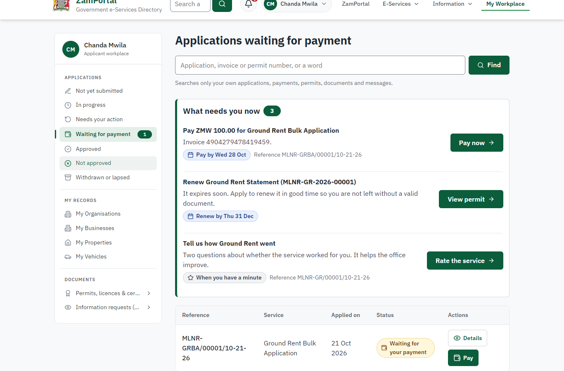
Task: Open the Chanda Mwila account dropdown
Action: pyautogui.click(x=297, y=4)
